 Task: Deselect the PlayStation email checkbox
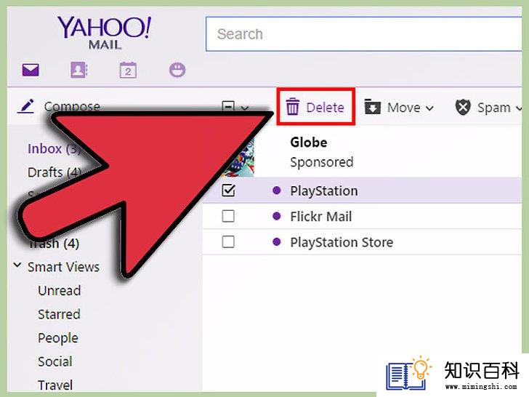coord(228,191)
